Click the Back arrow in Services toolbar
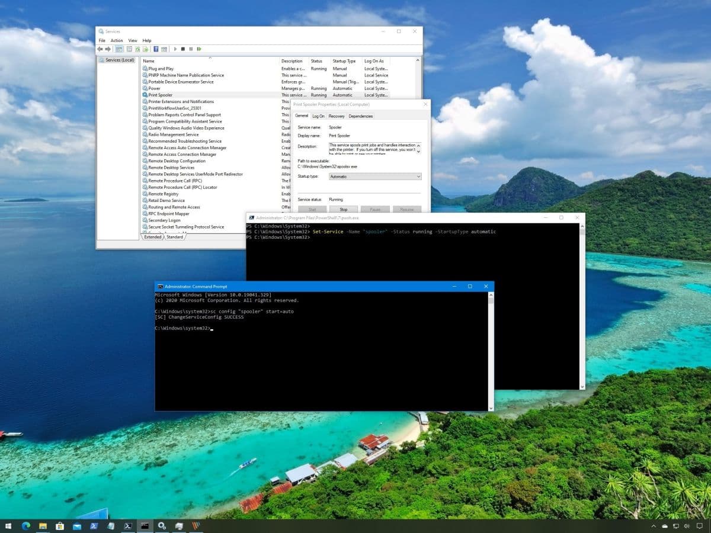Screen dimensions: 711x533 coord(100,49)
